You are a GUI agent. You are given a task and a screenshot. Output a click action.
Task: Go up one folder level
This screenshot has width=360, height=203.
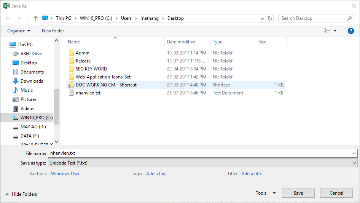pos(36,18)
